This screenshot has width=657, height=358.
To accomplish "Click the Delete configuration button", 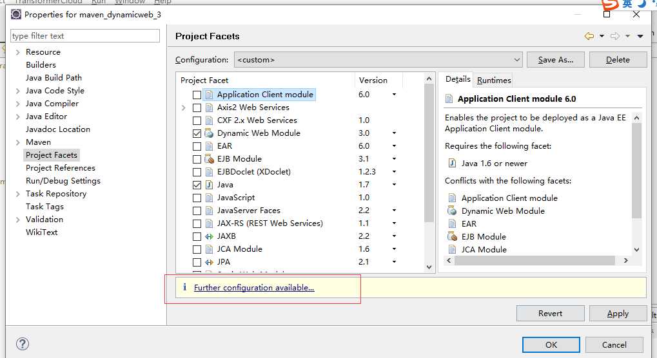I will point(618,60).
